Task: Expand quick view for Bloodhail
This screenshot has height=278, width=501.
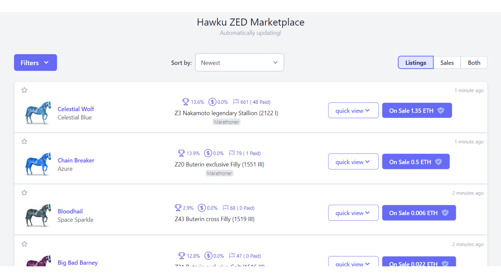Action: click(353, 213)
